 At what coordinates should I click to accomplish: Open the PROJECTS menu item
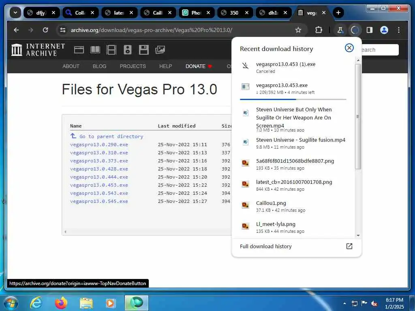(133, 66)
